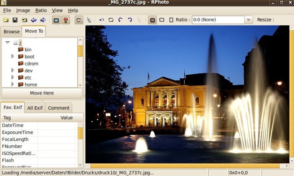Click image horizontal scrollbar thumb
The height and width of the screenshot is (176, 294).
185,166
